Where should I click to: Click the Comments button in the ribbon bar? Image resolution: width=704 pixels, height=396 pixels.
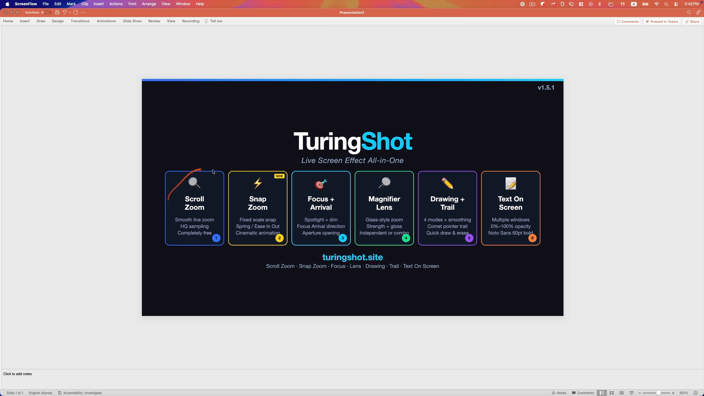(x=628, y=22)
